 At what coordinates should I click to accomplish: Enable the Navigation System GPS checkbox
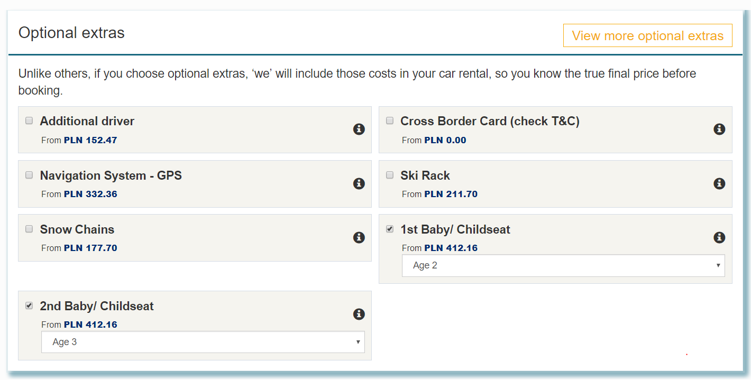tap(29, 175)
